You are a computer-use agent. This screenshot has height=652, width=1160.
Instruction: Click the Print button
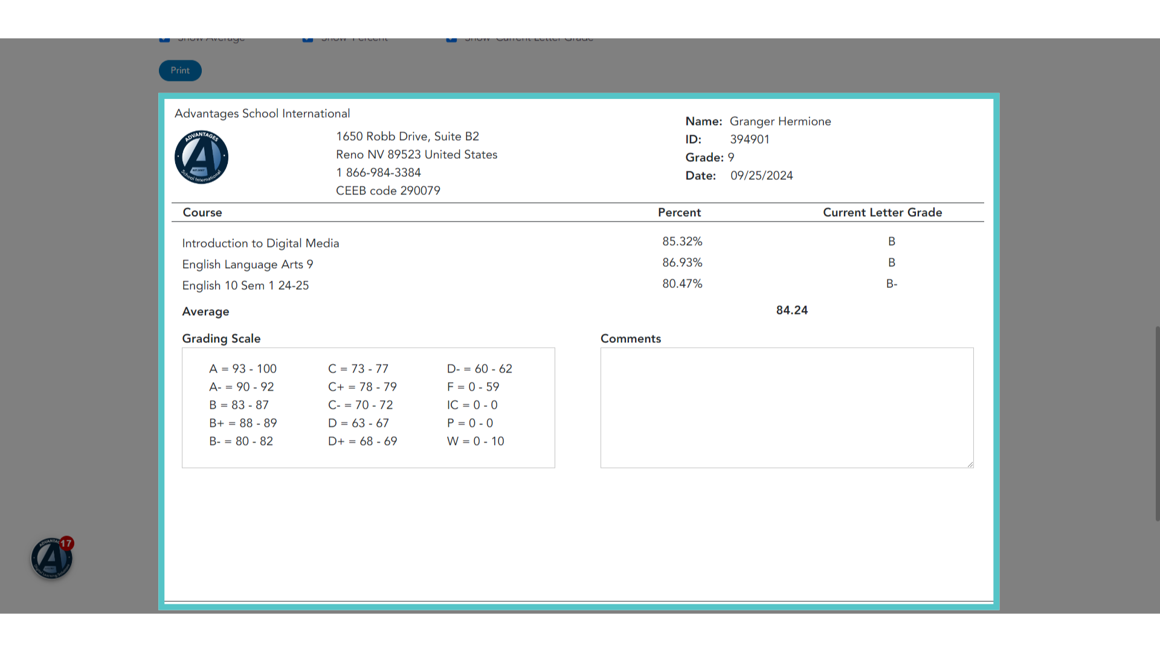coord(180,71)
